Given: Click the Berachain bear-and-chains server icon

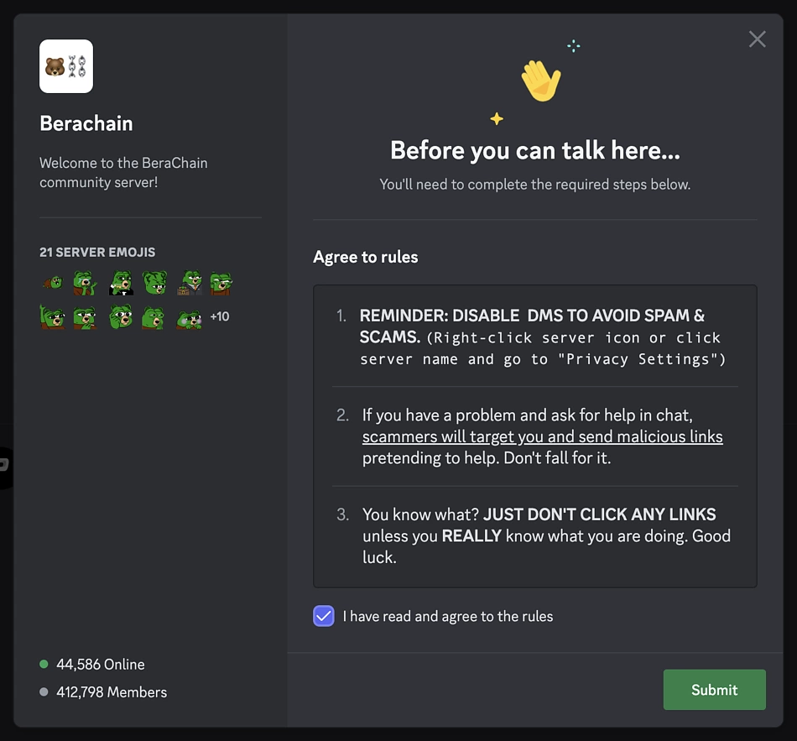Looking at the screenshot, I should pos(66,66).
